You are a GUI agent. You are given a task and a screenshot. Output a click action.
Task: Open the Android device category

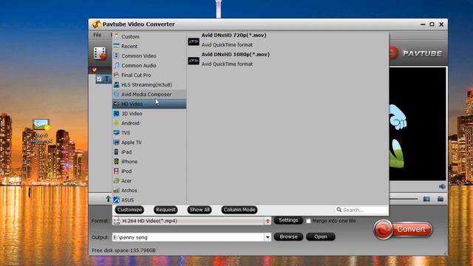tap(149, 123)
